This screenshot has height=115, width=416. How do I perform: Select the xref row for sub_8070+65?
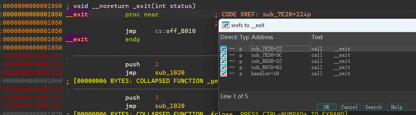[x=318, y=67]
